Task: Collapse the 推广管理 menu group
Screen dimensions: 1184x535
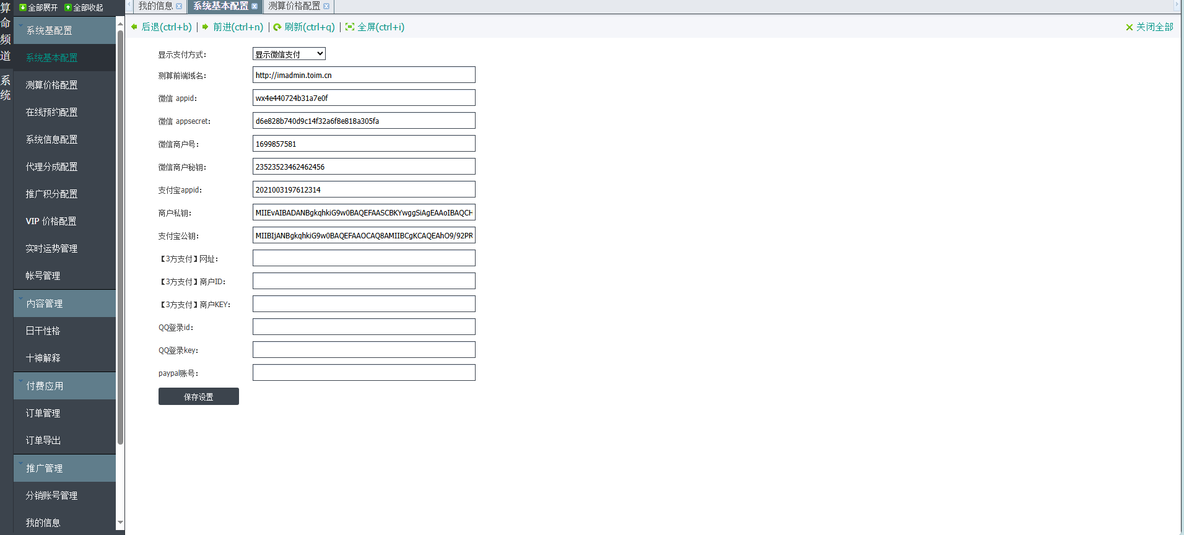Action: tap(64, 468)
